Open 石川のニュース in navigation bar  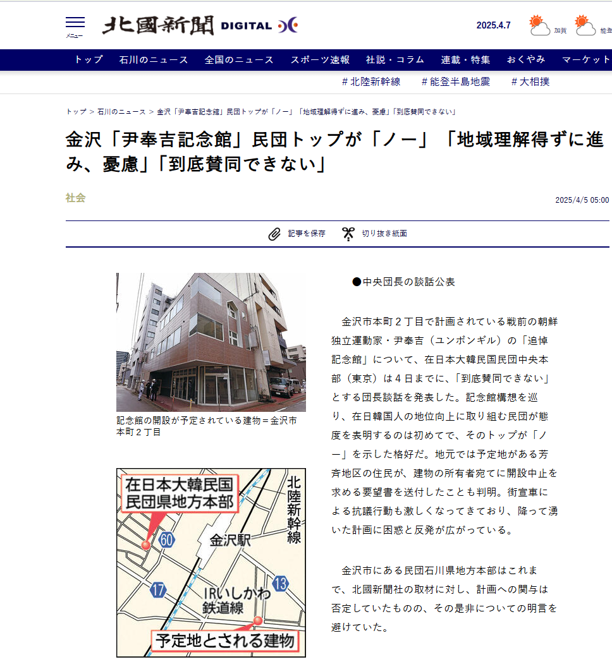coord(154,60)
